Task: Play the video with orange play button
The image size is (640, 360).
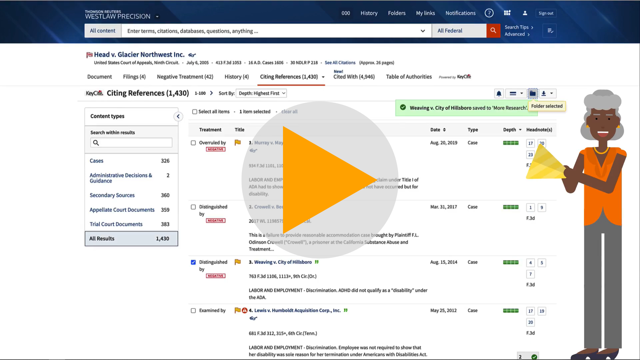Action: click(x=320, y=180)
